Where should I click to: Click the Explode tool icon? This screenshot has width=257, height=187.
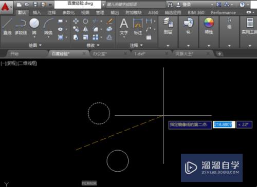pos(109,29)
